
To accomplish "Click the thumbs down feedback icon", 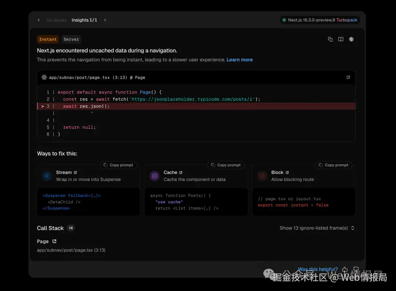I will 356,269.
